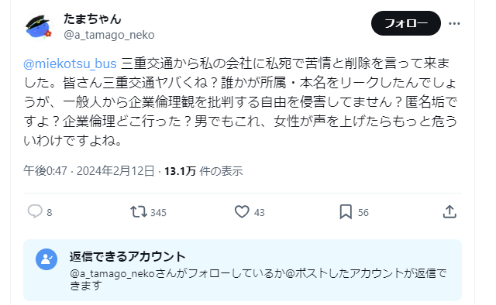496x305 pixels.
Task: Click the たまちゃん display name
Action: point(92,19)
